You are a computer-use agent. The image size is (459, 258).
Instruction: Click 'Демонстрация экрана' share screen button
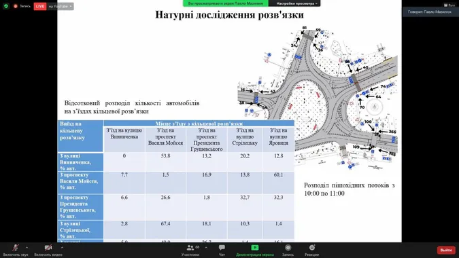[x=255, y=251]
